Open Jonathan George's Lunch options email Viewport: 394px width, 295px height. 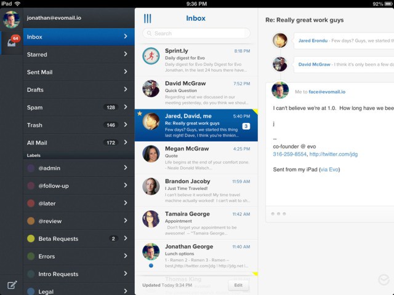click(x=196, y=256)
